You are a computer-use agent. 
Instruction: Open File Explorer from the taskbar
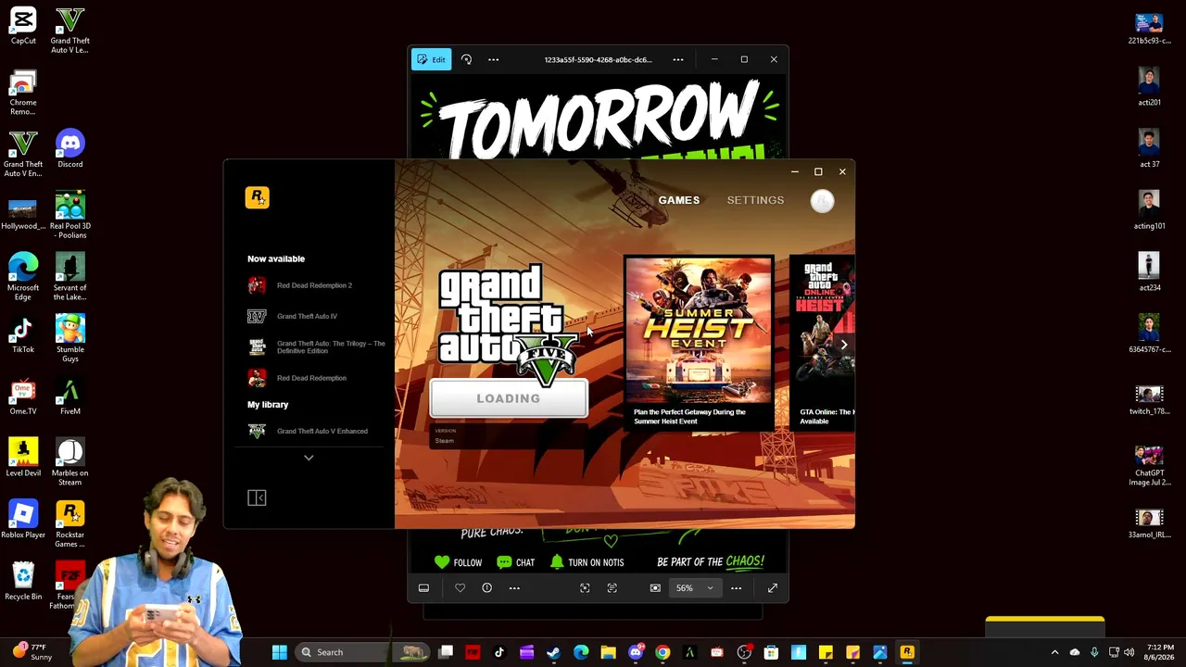(608, 652)
